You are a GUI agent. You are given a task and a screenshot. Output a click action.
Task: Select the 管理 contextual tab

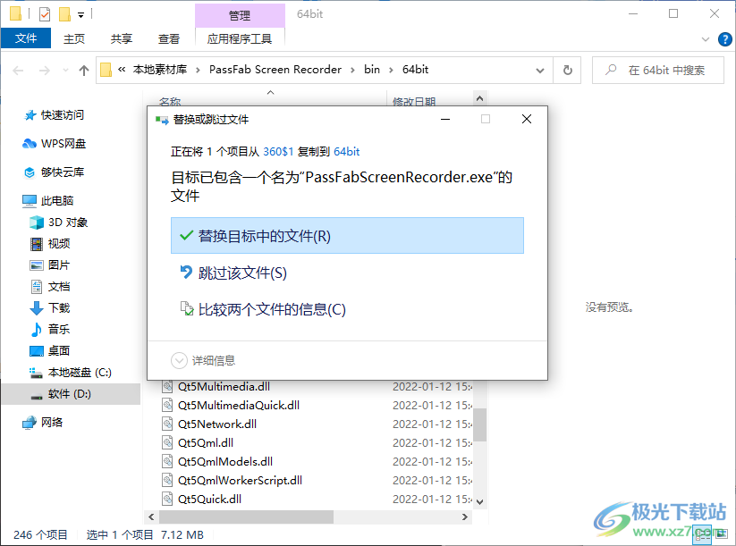click(x=240, y=16)
